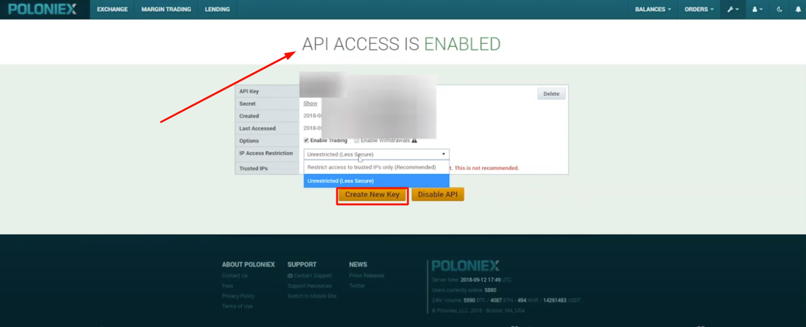Open the Lending page
This screenshot has height=327, width=806.
[217, 9]
